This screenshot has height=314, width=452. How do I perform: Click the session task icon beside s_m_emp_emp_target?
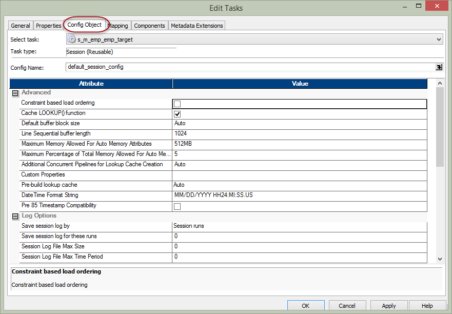tap(72, 40)
